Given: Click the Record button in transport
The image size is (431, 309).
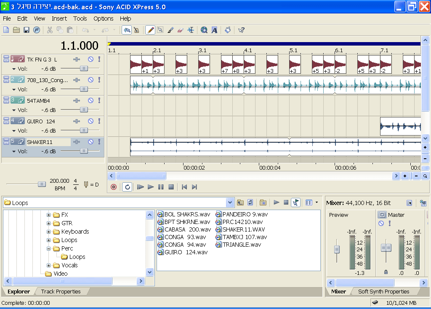Looking at the screenshot, I should point(114,187).
